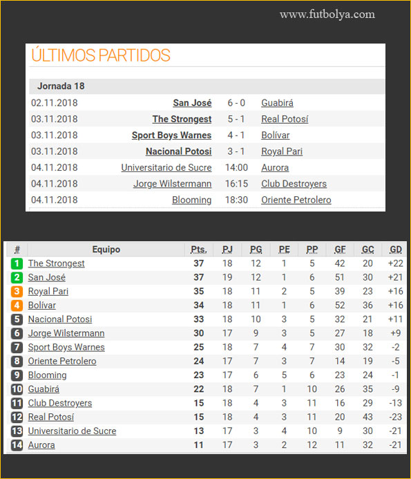The height and width of the screenshot is (479, 411).
Task: Select Pts. column header
Action: [199, 250]
